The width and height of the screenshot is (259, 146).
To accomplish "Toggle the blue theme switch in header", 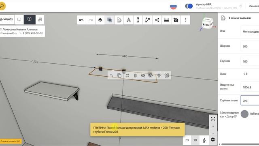I will pyautogui.click(x=189, y=6).
